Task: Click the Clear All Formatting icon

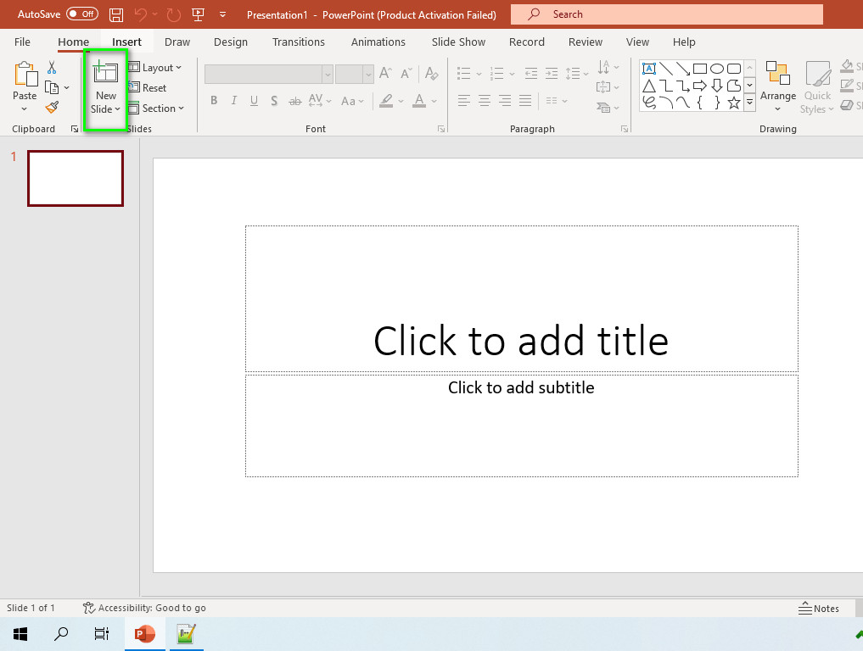Action: tap(431, 74)
